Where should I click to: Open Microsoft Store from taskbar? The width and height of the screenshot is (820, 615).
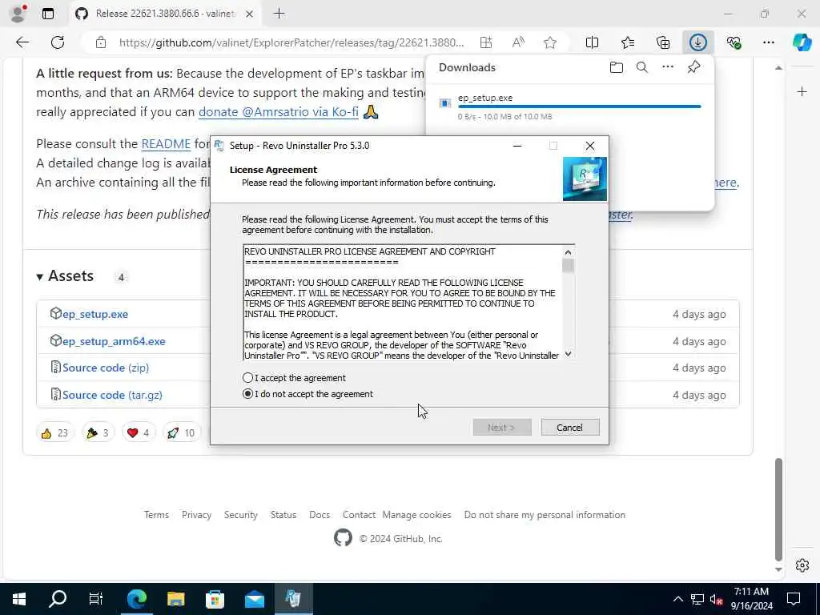[215, 599]
